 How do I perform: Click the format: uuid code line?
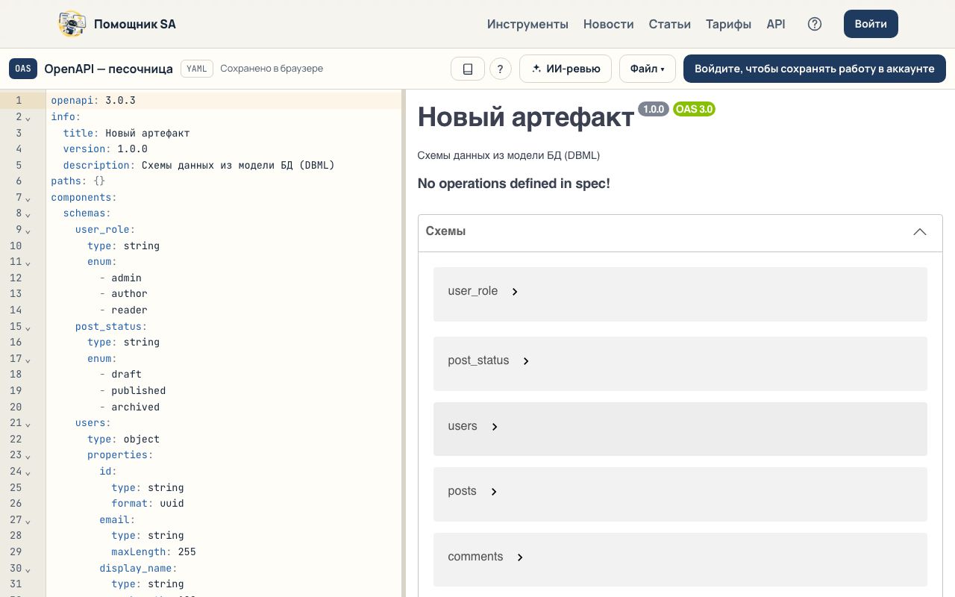coord(148,504)
